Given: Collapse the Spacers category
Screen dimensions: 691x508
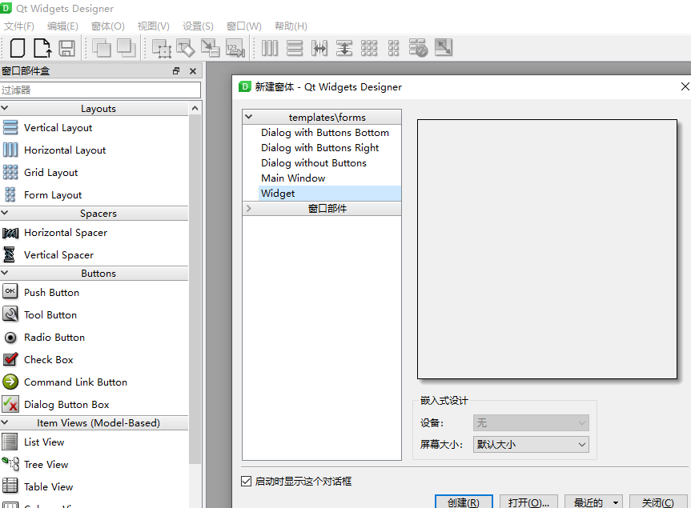Looking at the screenshot, I should pos(5,213).
